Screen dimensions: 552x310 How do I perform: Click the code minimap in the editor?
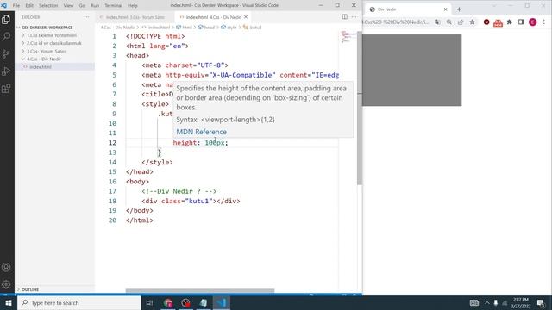coord(348,37)
